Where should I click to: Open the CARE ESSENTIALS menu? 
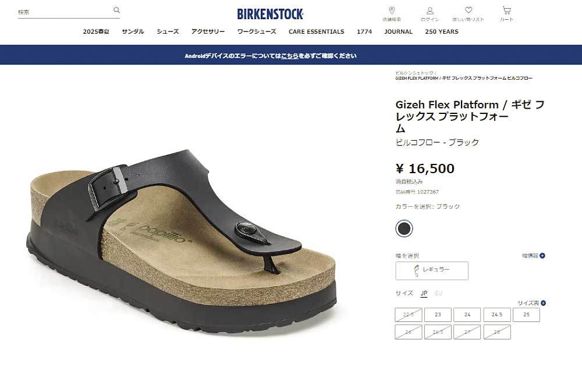tap(316, 31)
